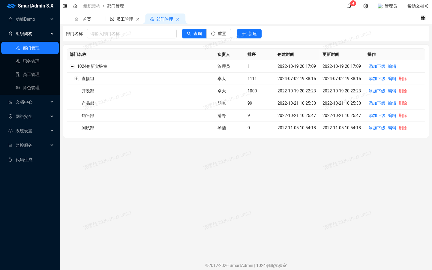The width and height of the screenshot is (432, 270).
Task: Close the 部门管理 tab
Action: (x=178, y=19)
